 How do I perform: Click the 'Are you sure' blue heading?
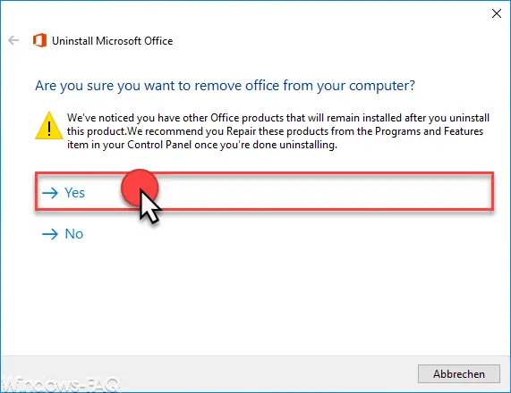(x=225, y=86)
